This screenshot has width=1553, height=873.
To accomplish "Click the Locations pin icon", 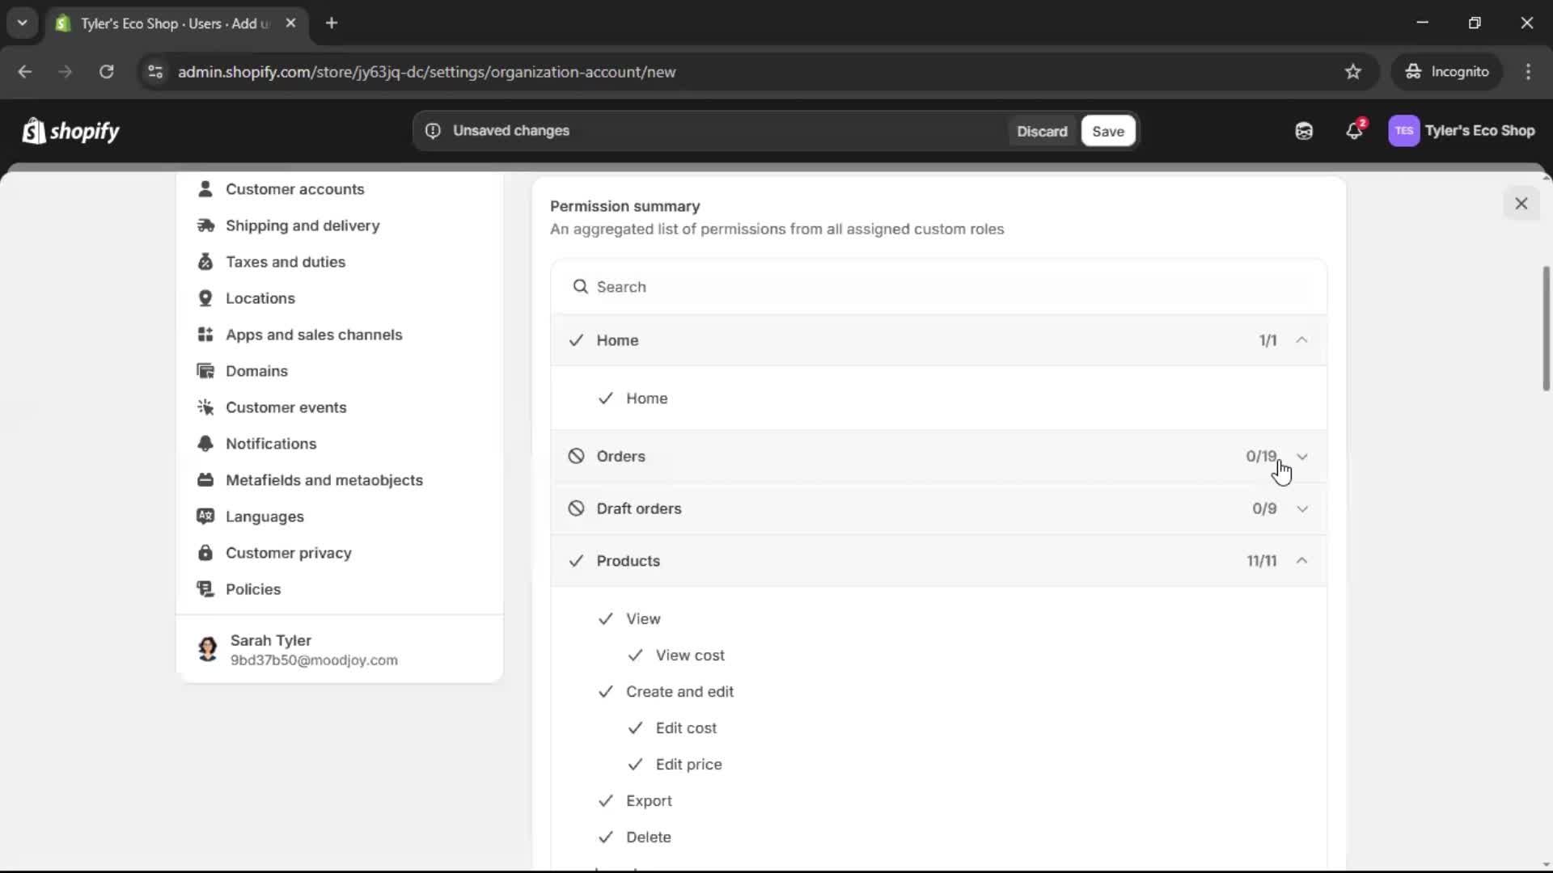I will (205, 298).
